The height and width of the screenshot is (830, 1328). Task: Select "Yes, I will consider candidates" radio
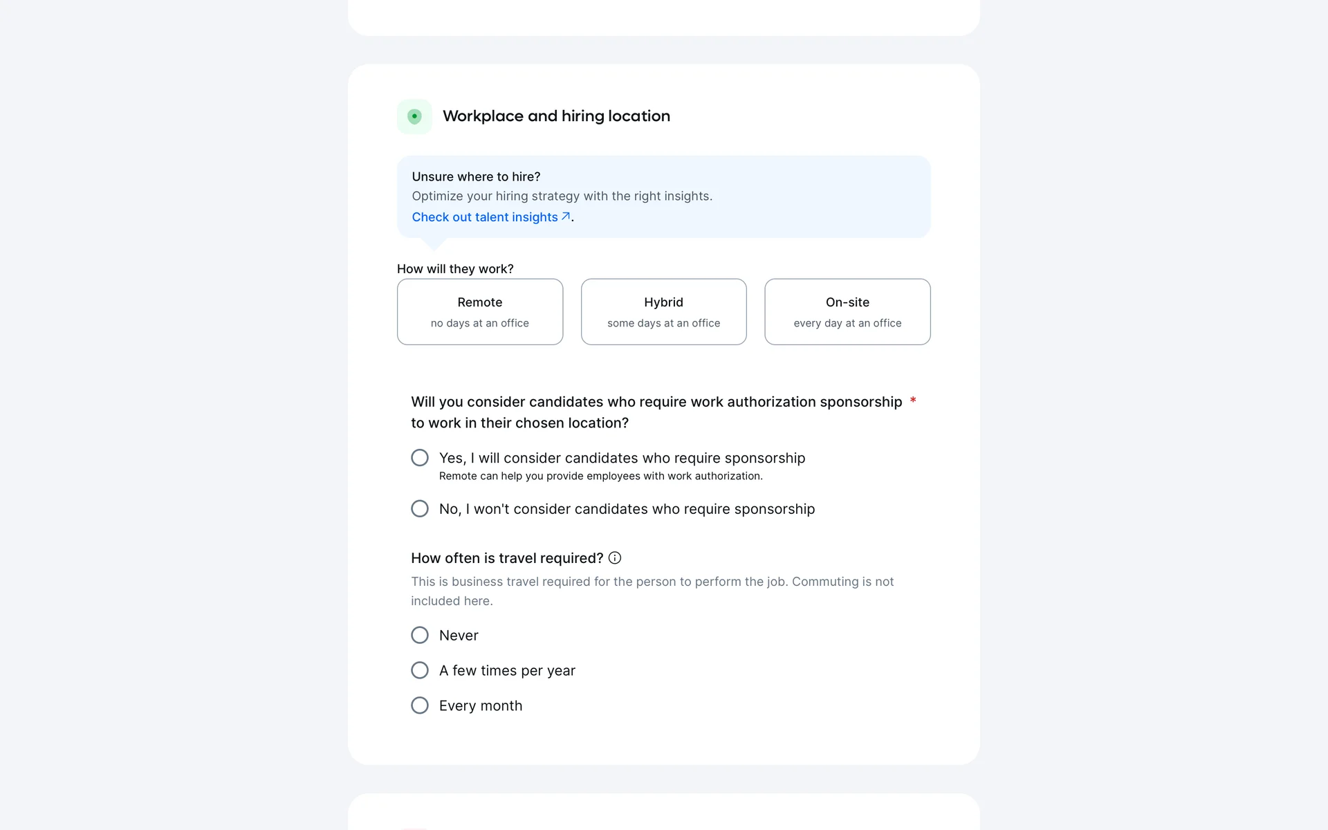tap(420, 458)
